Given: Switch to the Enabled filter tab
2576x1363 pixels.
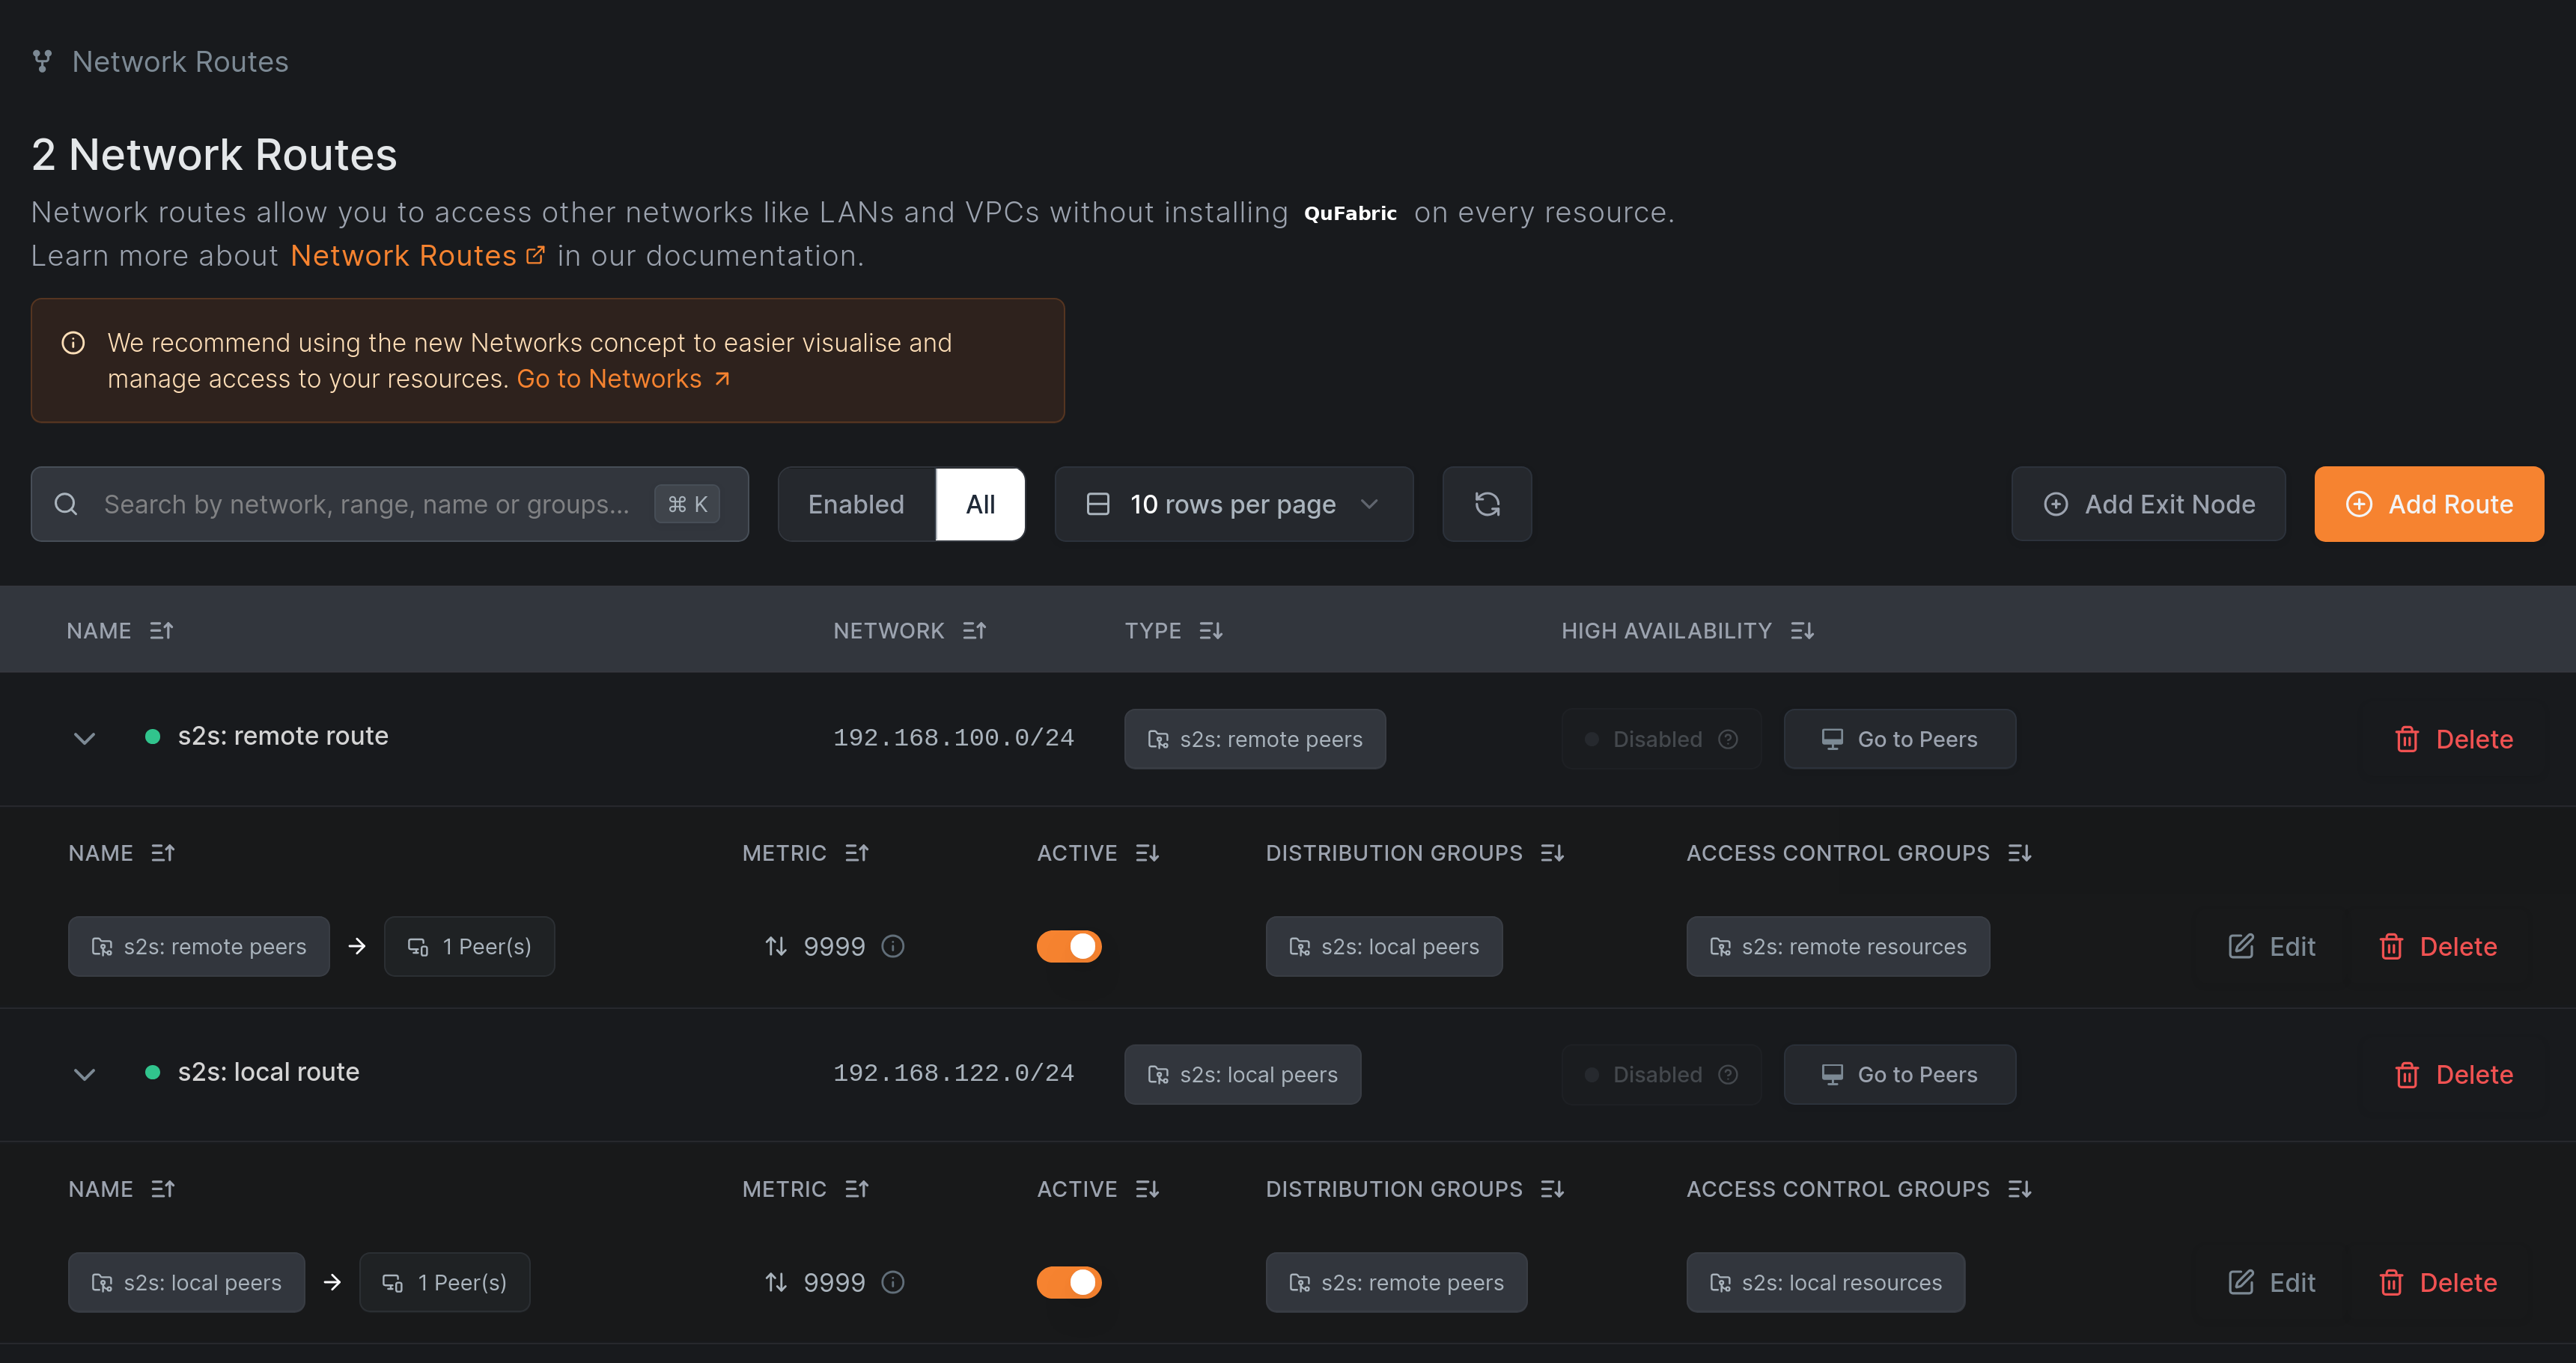Looking at the screenshot, I should pos(856,504).
